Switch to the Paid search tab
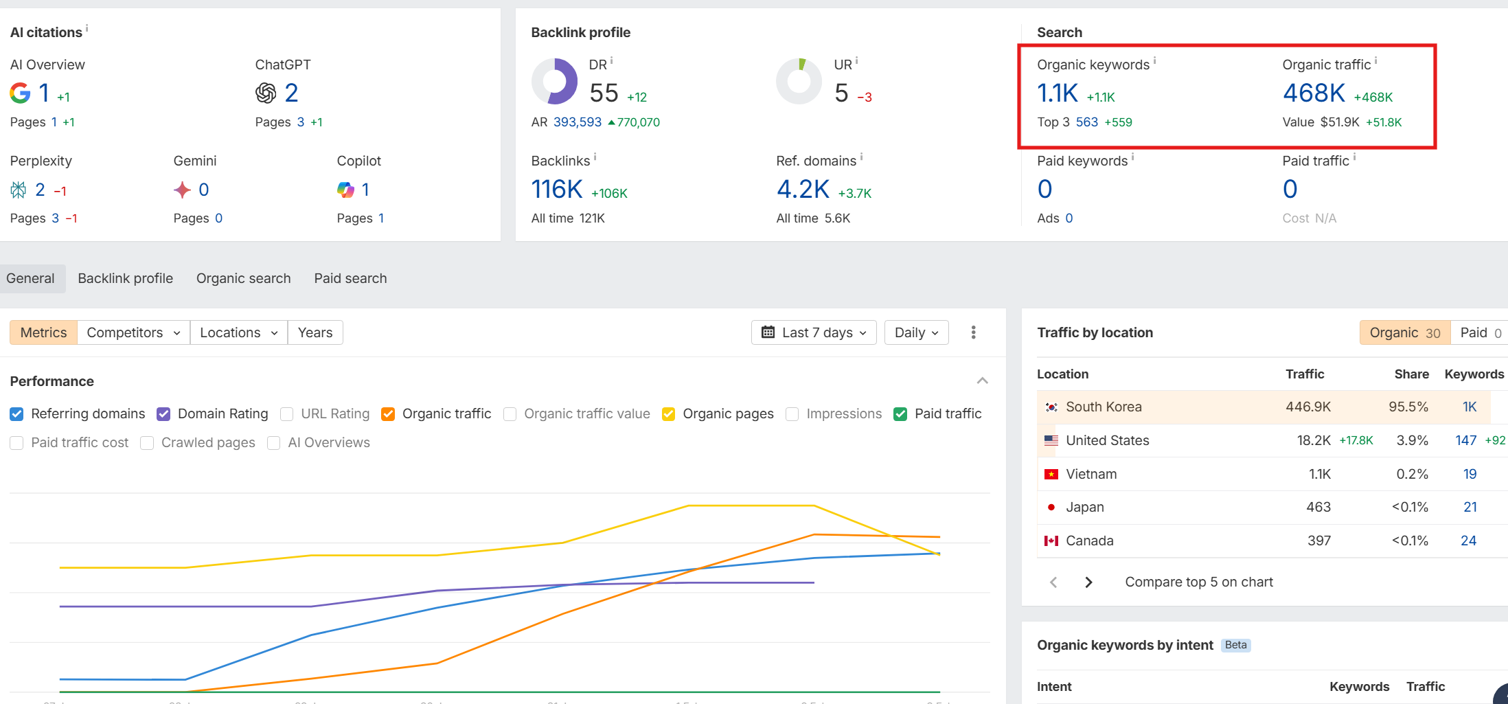The width and height of the screenshot is (1508, 704). point(350,278)
